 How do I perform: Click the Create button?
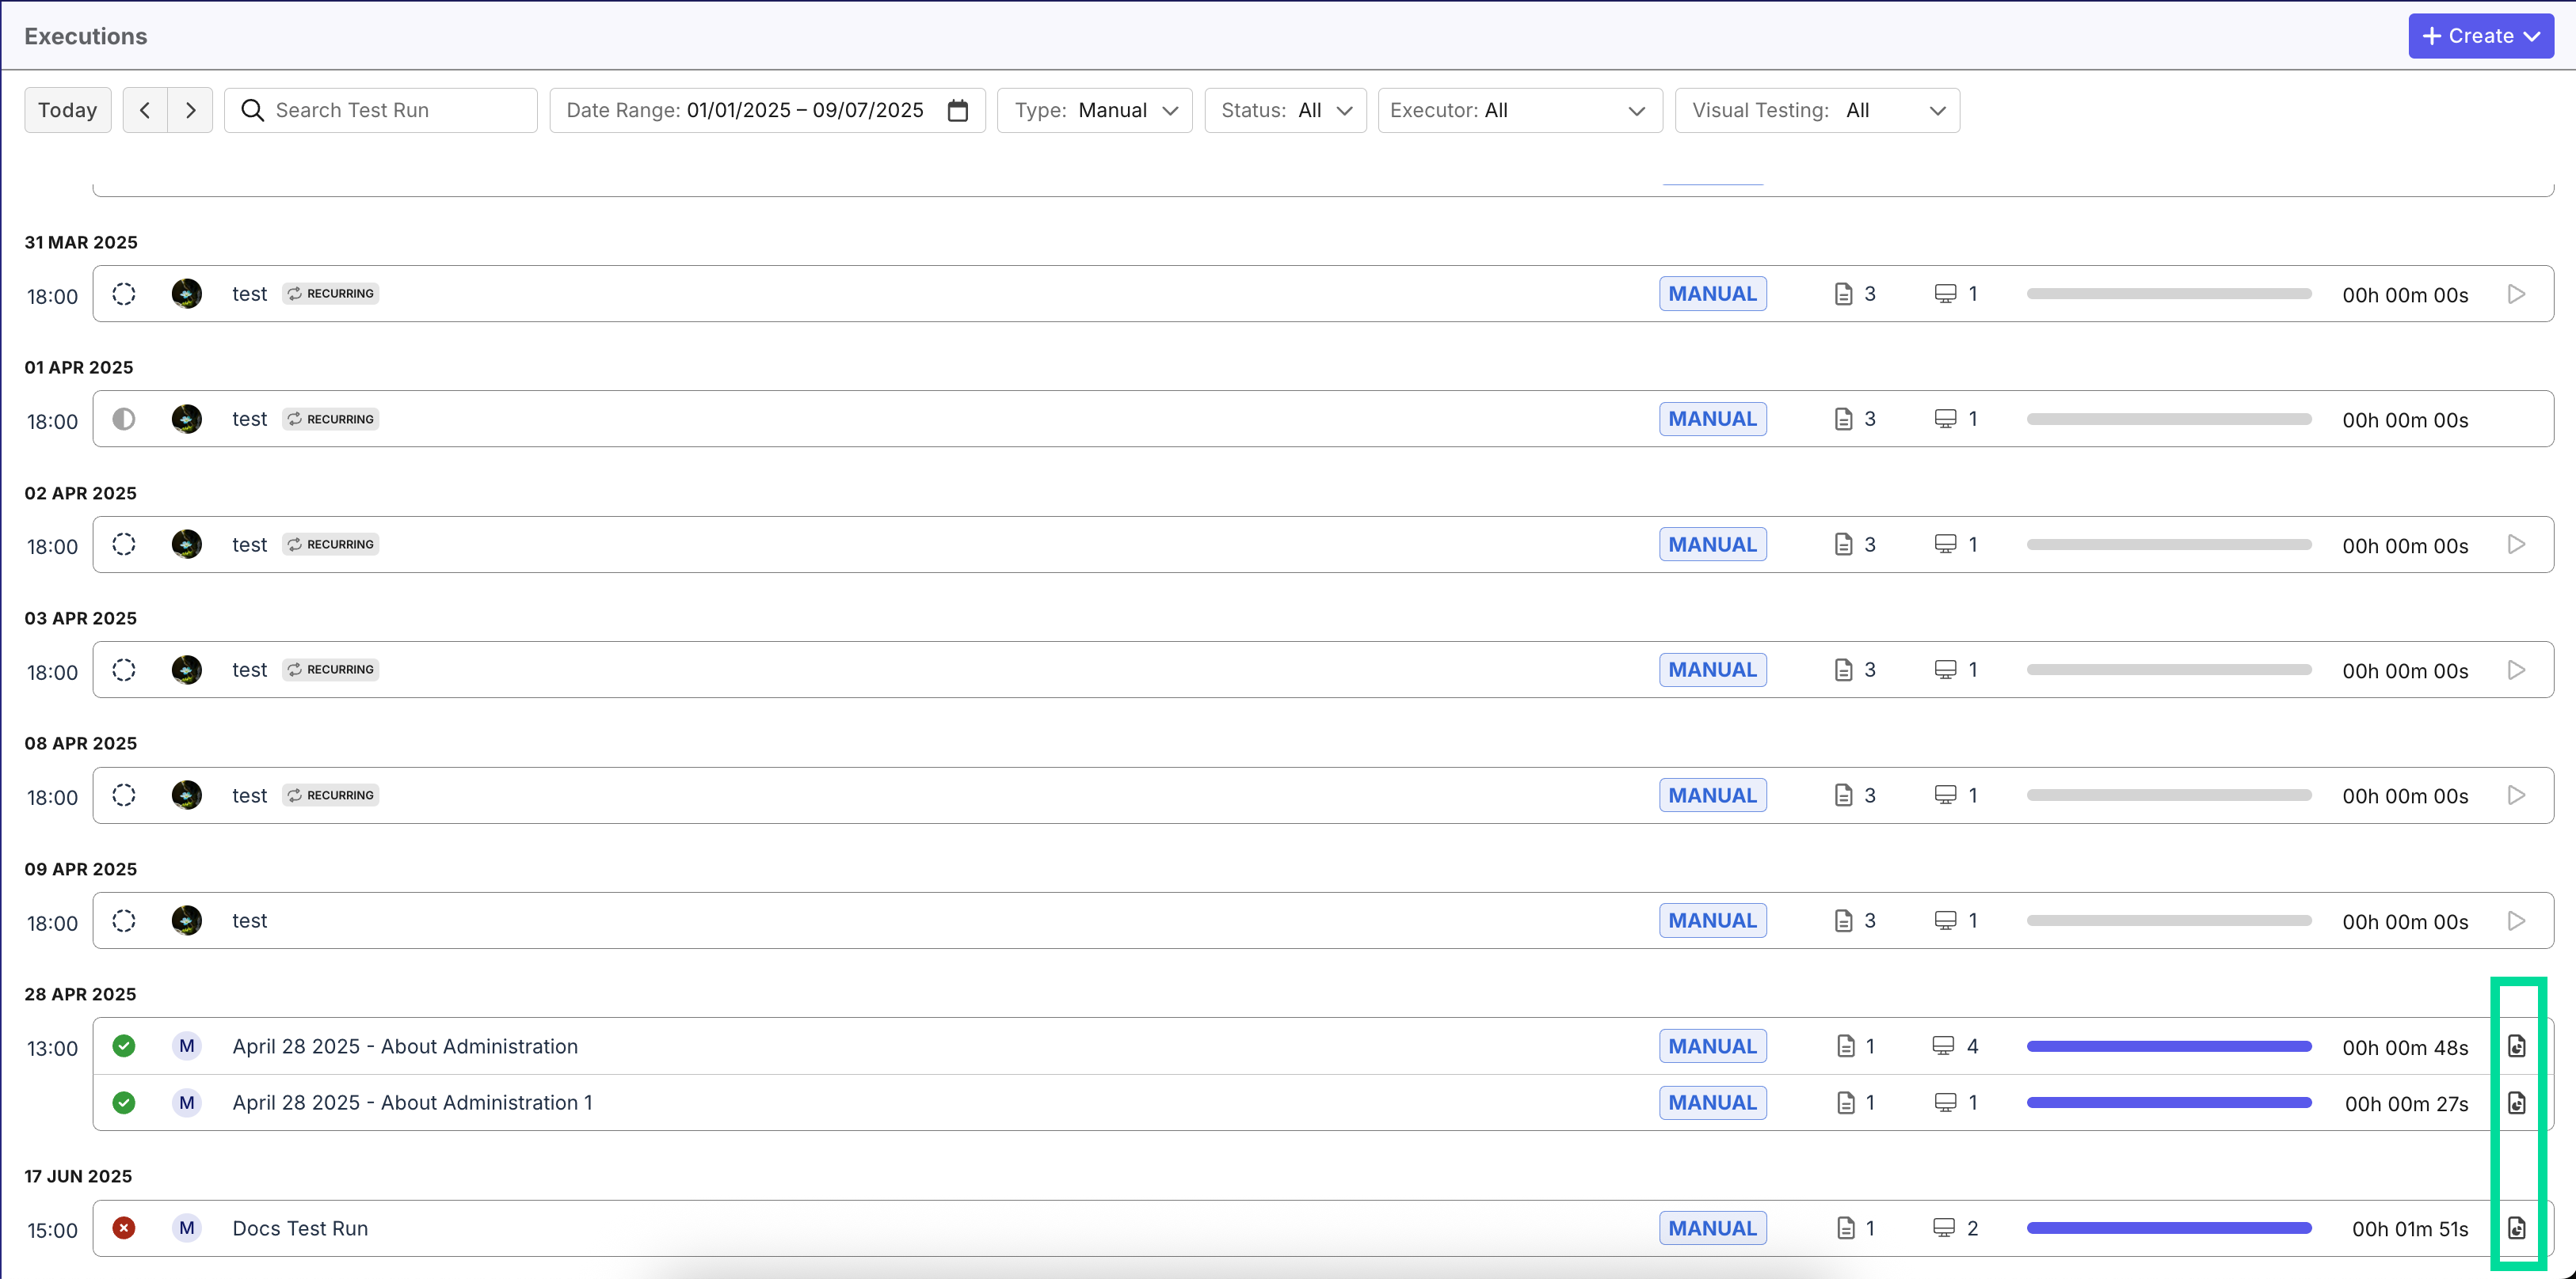click(2480, 36)
